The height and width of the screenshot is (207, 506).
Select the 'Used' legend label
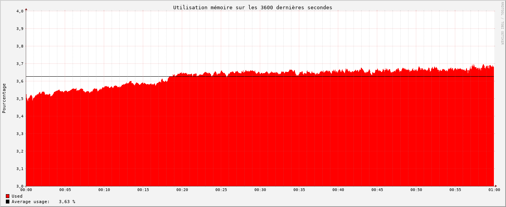click(17, 196)
